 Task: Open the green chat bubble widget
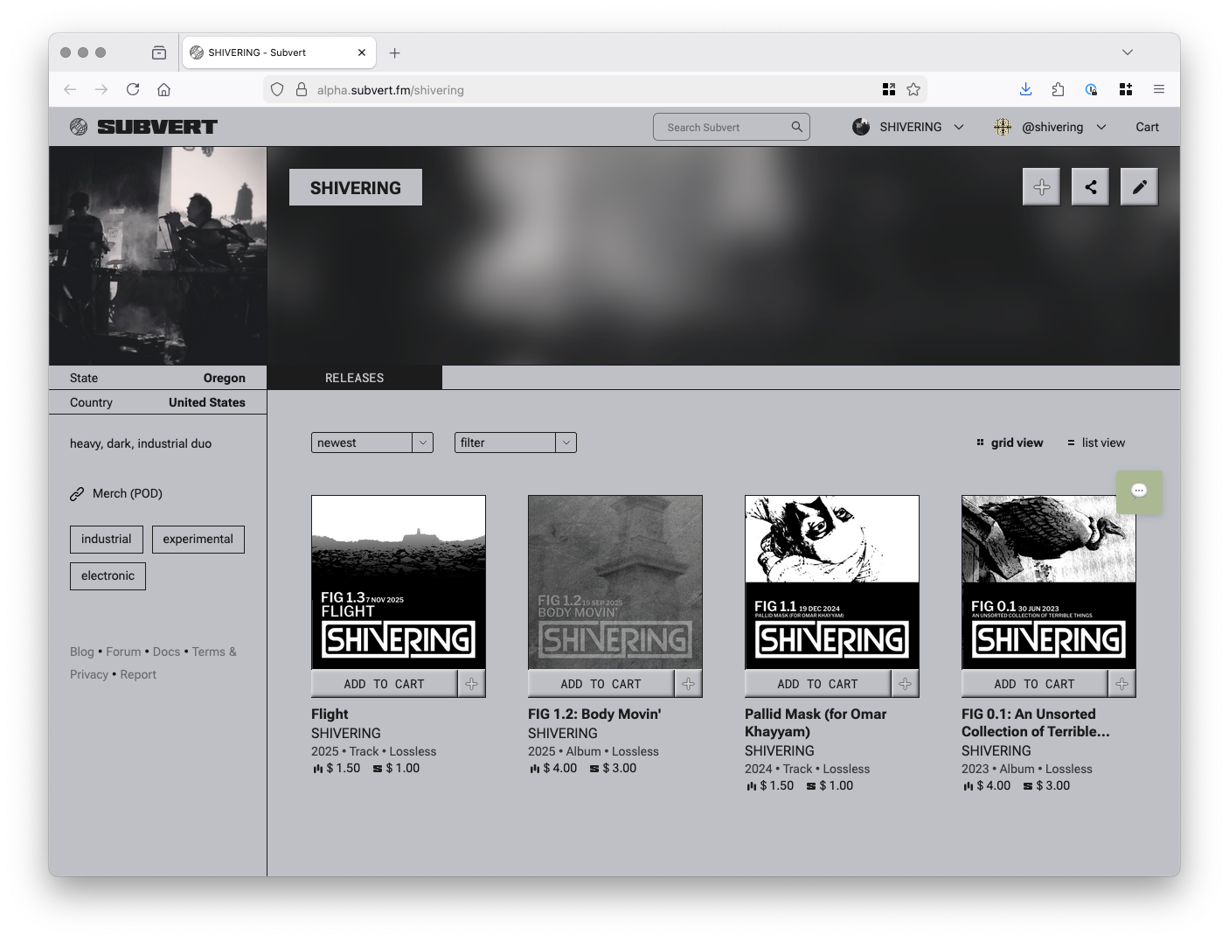(1138, 491)
